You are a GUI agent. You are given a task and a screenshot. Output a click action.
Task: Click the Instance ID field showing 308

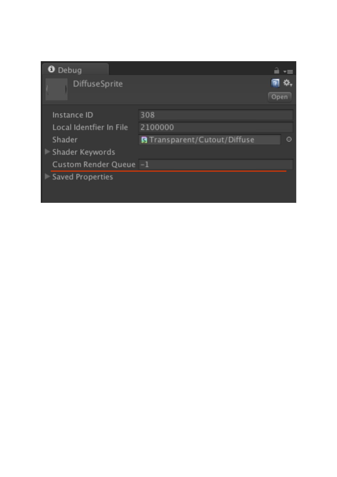(x=216, y=115)
